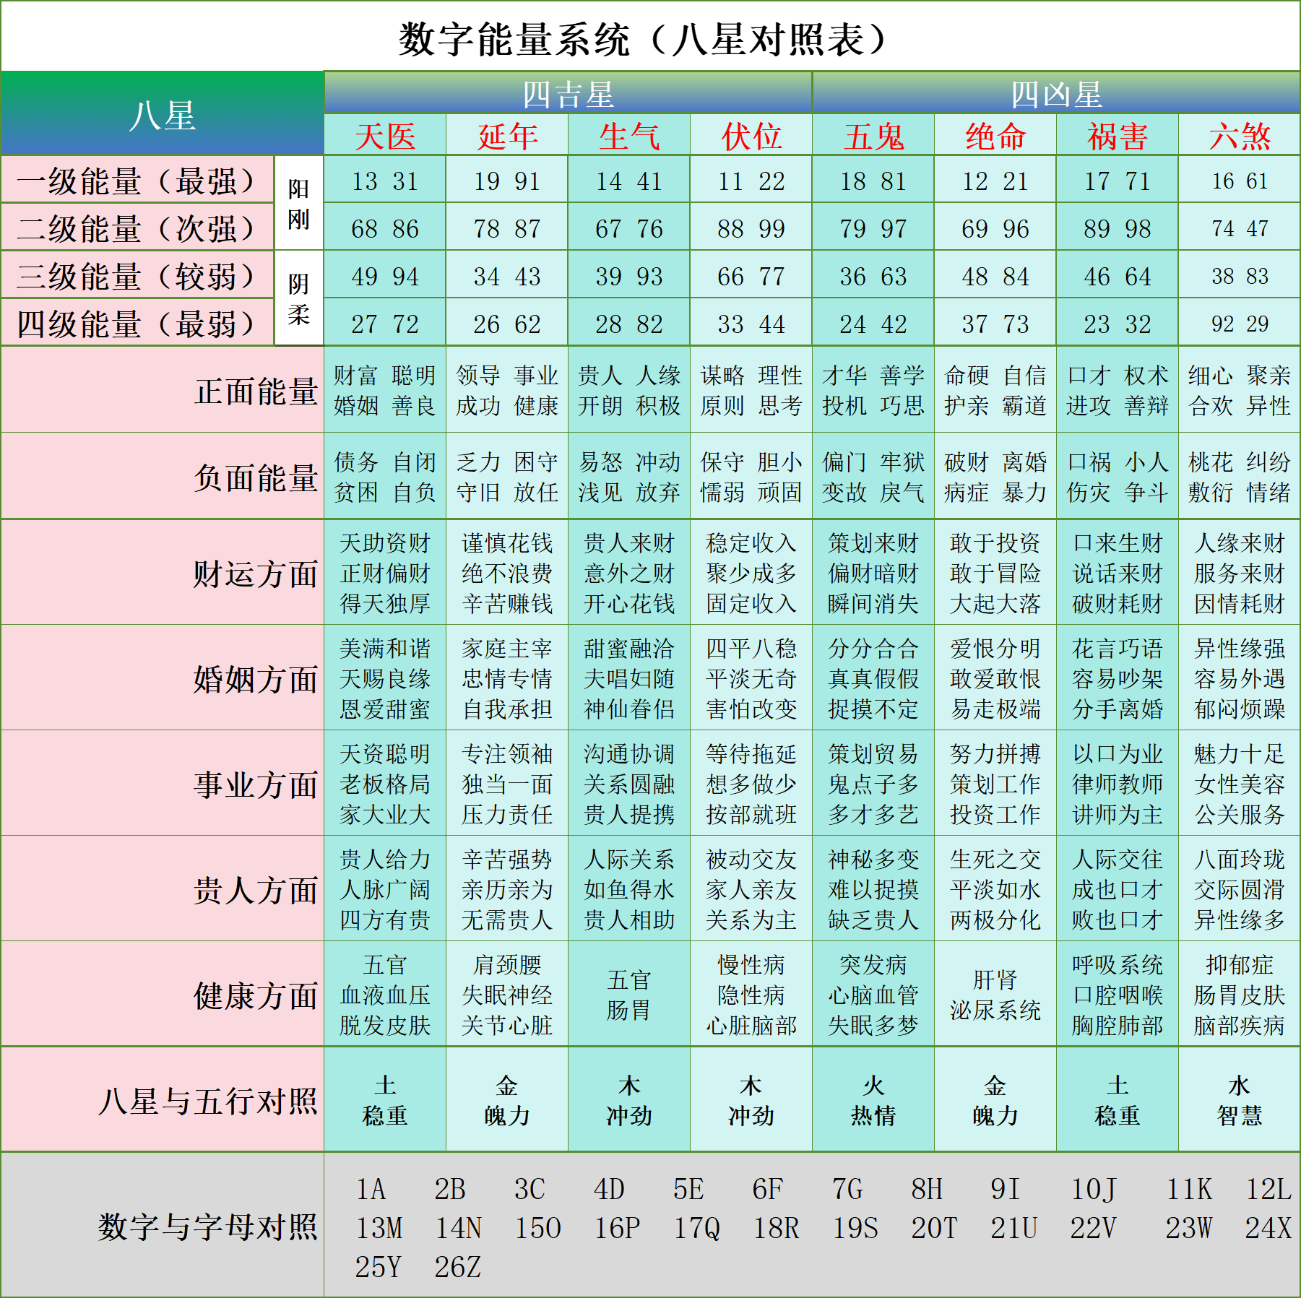Click row label 一级能量（最强）

coord(137,180)
